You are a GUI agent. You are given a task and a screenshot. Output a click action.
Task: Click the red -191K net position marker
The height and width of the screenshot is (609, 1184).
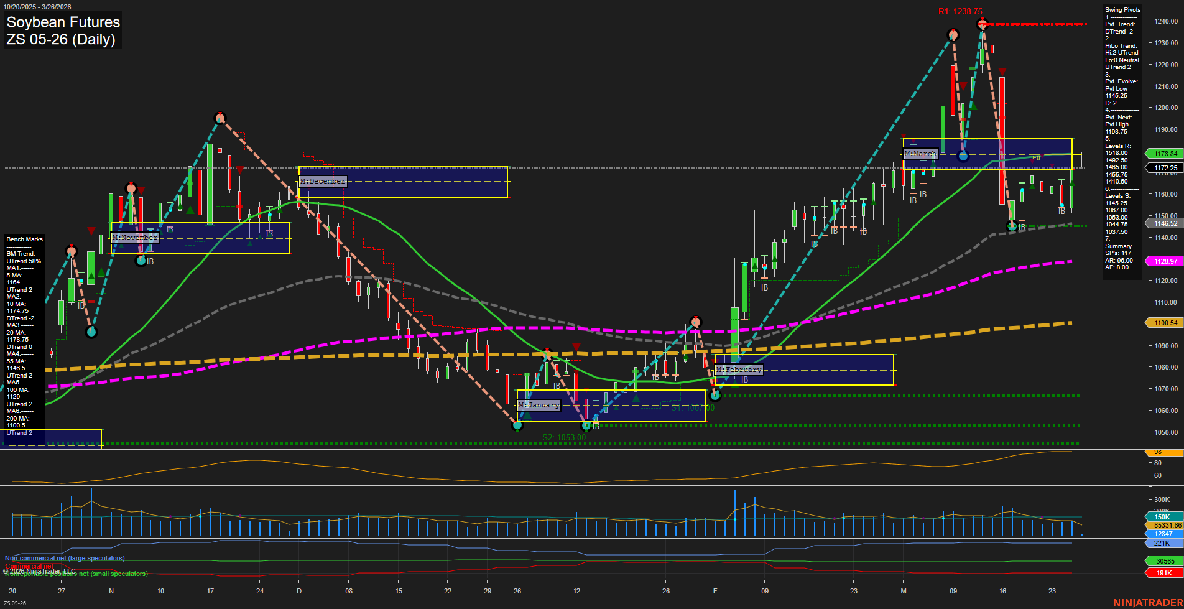[1164, 573]
